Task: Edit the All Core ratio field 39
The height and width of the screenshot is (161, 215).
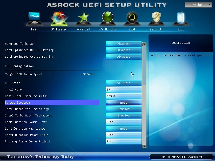Action: tap(124, 90)
